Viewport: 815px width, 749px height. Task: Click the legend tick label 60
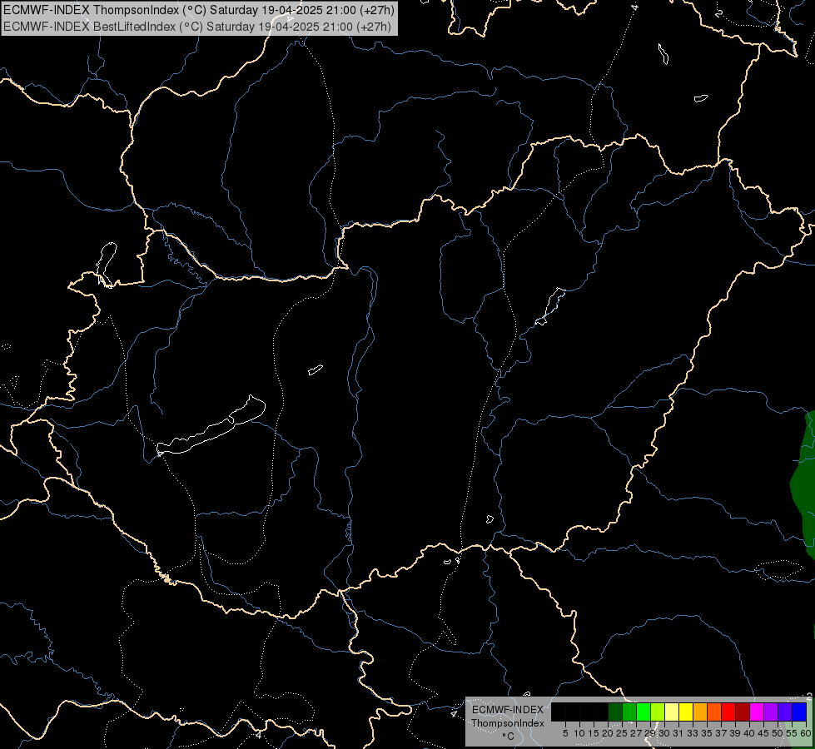point(806,733)
